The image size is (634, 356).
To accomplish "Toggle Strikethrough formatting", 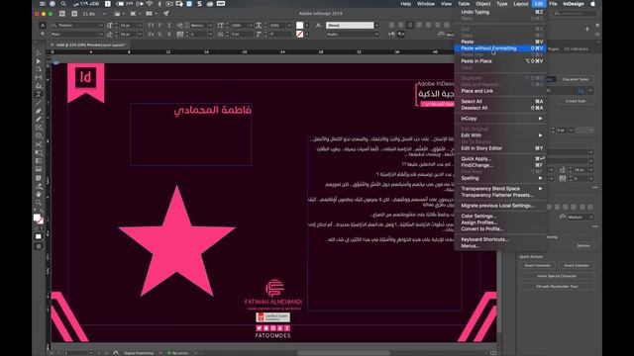I will click(x=169, y=35).
